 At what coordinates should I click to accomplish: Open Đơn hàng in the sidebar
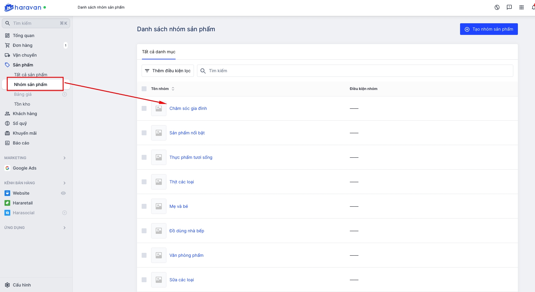(x=23, y=45)
